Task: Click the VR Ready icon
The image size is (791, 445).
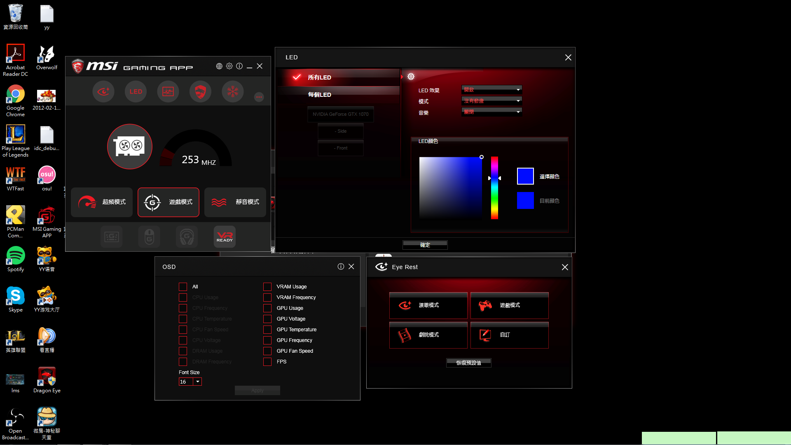Action: point(225,237)
